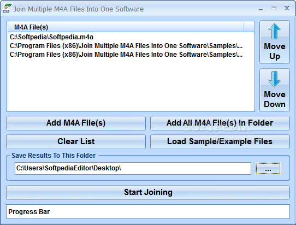Maximize the application window
Viewport: 296px width, 225px height.
[x=274, y=9]
